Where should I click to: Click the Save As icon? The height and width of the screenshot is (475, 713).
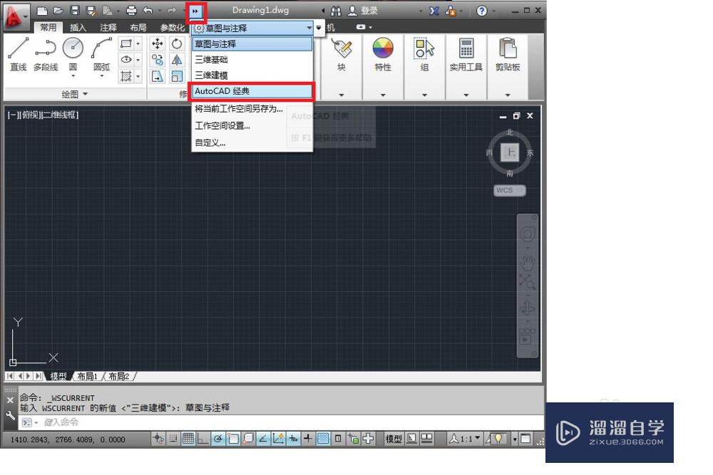[x=91, y=11]
